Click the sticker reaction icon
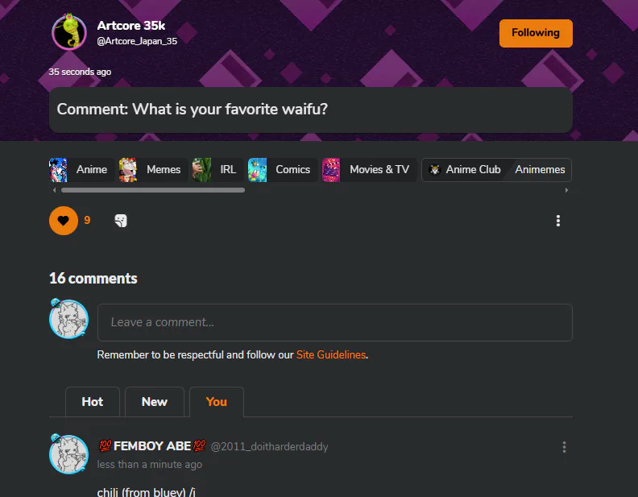 tap(121, 221)
